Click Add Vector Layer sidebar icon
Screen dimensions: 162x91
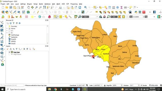click(2, 22)
